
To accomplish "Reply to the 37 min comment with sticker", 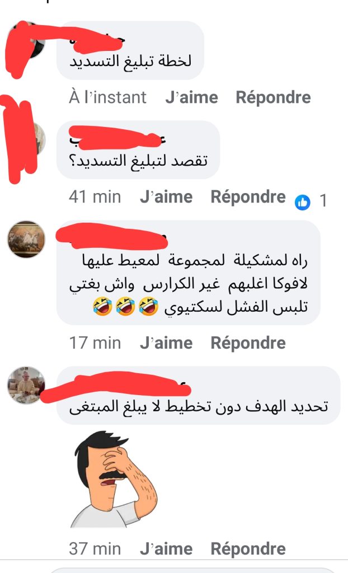I will [x=248, y=549].
